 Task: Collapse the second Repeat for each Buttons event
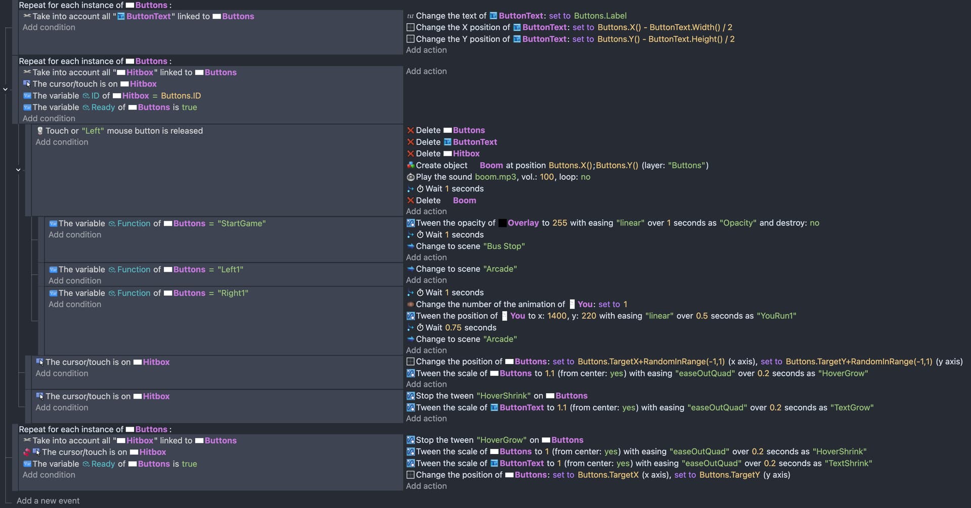coord(6,89)
